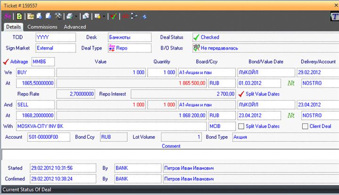Click the And SELL field
Image resolution: width=339 pixels, height=195 pixels.
[x=35, y=105]
